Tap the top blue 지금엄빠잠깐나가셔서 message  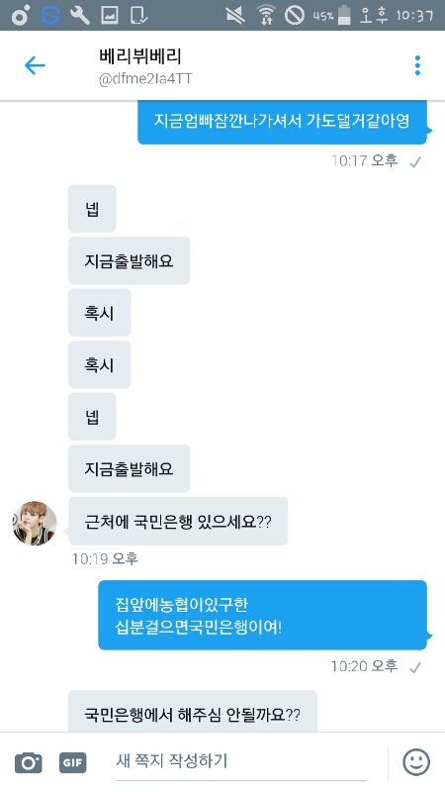tap(282, 122)
